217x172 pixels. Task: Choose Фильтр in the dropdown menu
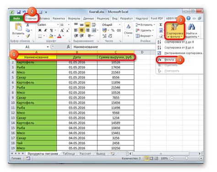click(x=169, y=60)
